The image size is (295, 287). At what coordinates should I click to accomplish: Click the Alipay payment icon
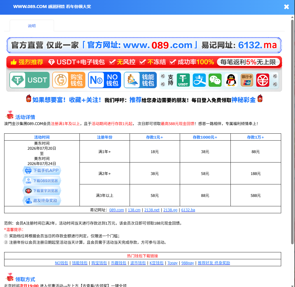tap(199, 80)
